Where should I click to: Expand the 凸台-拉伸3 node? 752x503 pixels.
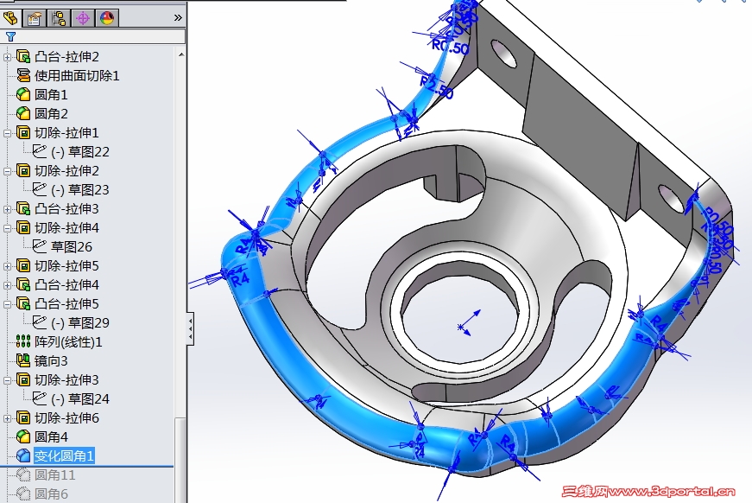(x=7, y=209)
